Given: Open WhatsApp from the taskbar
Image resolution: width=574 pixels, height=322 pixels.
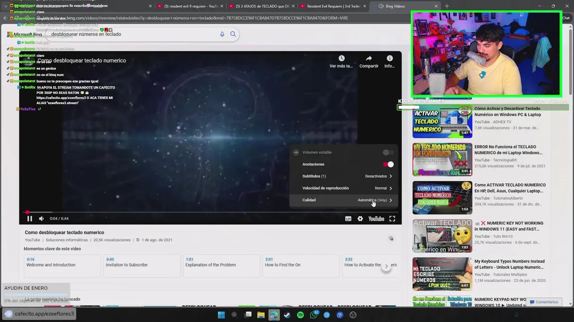Looking at the screenshot, I should pos(313,315).
